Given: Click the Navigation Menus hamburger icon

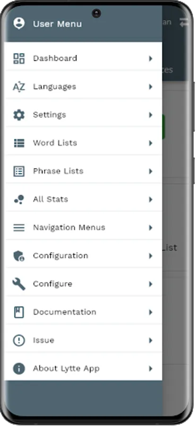Looking at the screenshot, I should click(19, 228).
